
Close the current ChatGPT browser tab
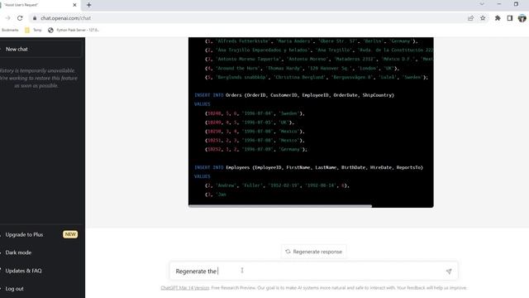(x=74, y=5)
